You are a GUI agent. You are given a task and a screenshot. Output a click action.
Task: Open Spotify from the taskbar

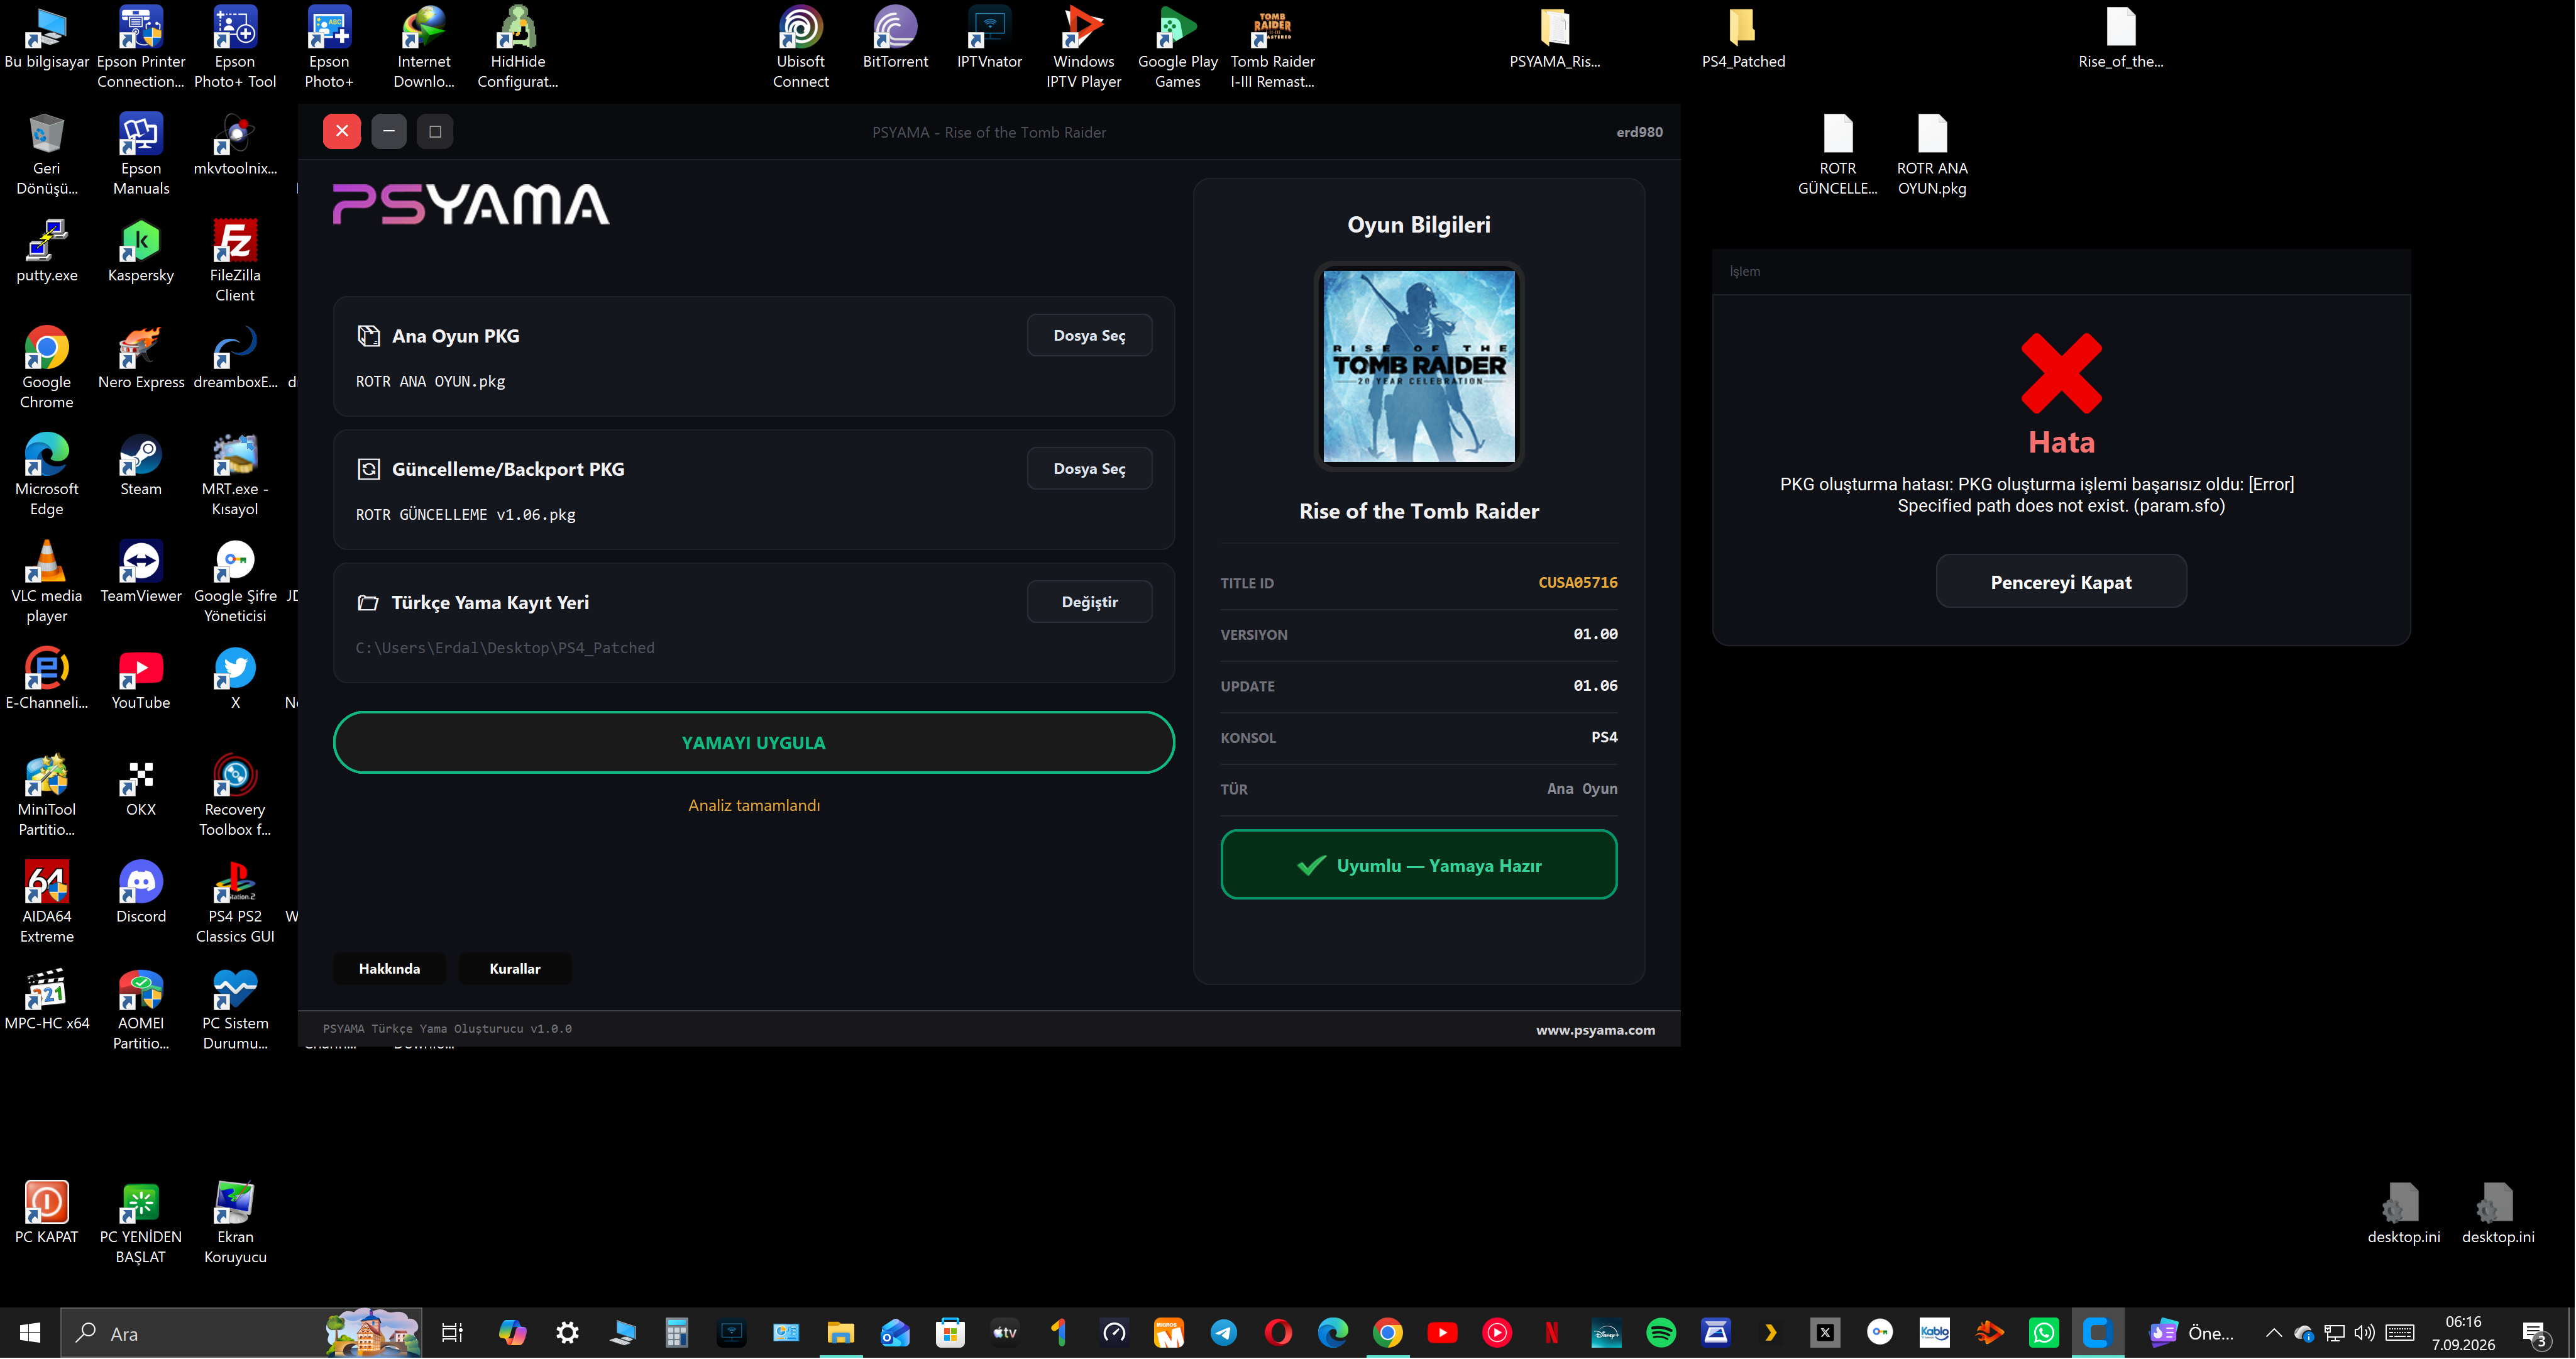(1660, 1334)
